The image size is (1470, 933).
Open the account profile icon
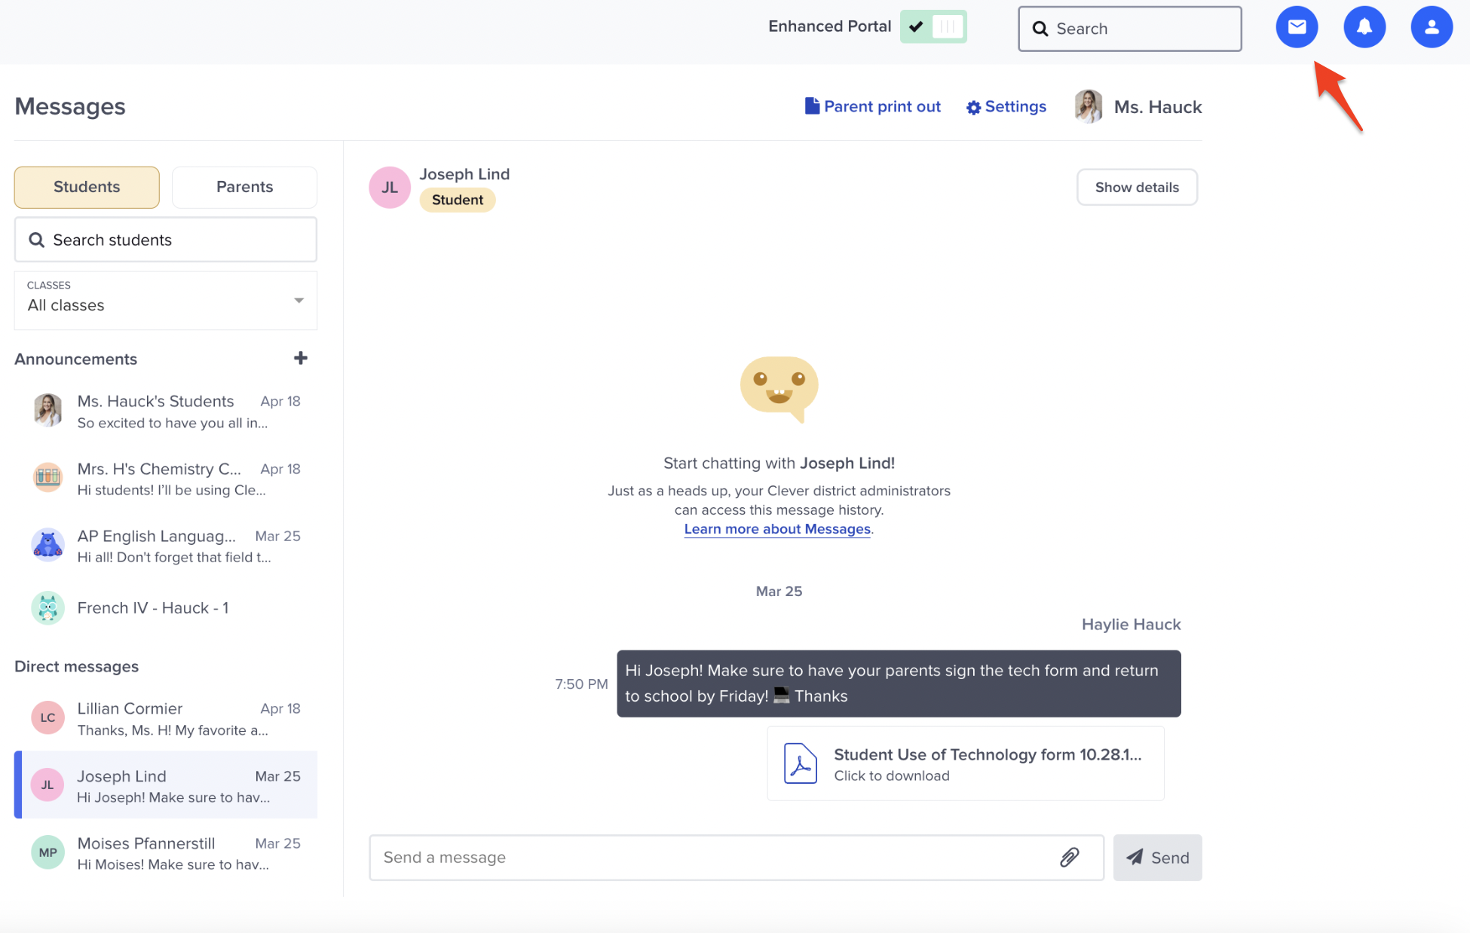(1431, 26)
